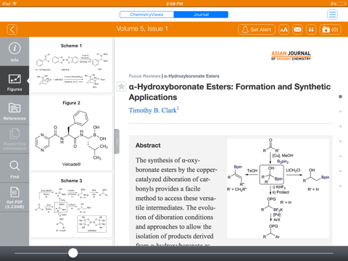The image size is (348, 261).
Task: Favorite the article with the star icon
Action: pyautogui.click(x=121, y=86)
